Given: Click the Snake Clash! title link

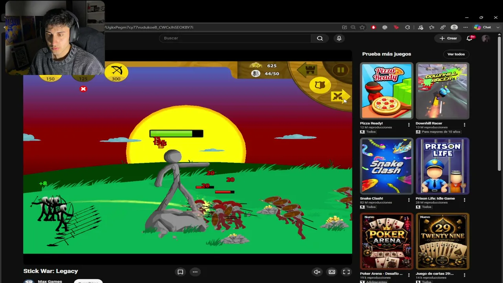Looking at the screenshot, I should click(371, 198).
